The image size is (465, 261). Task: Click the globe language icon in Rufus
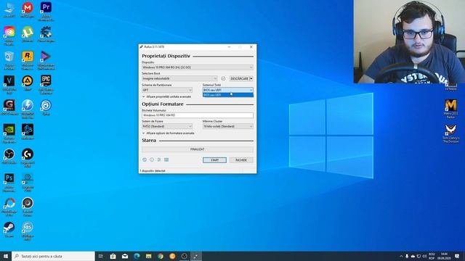pyautogui.click(x=145, y=159)
